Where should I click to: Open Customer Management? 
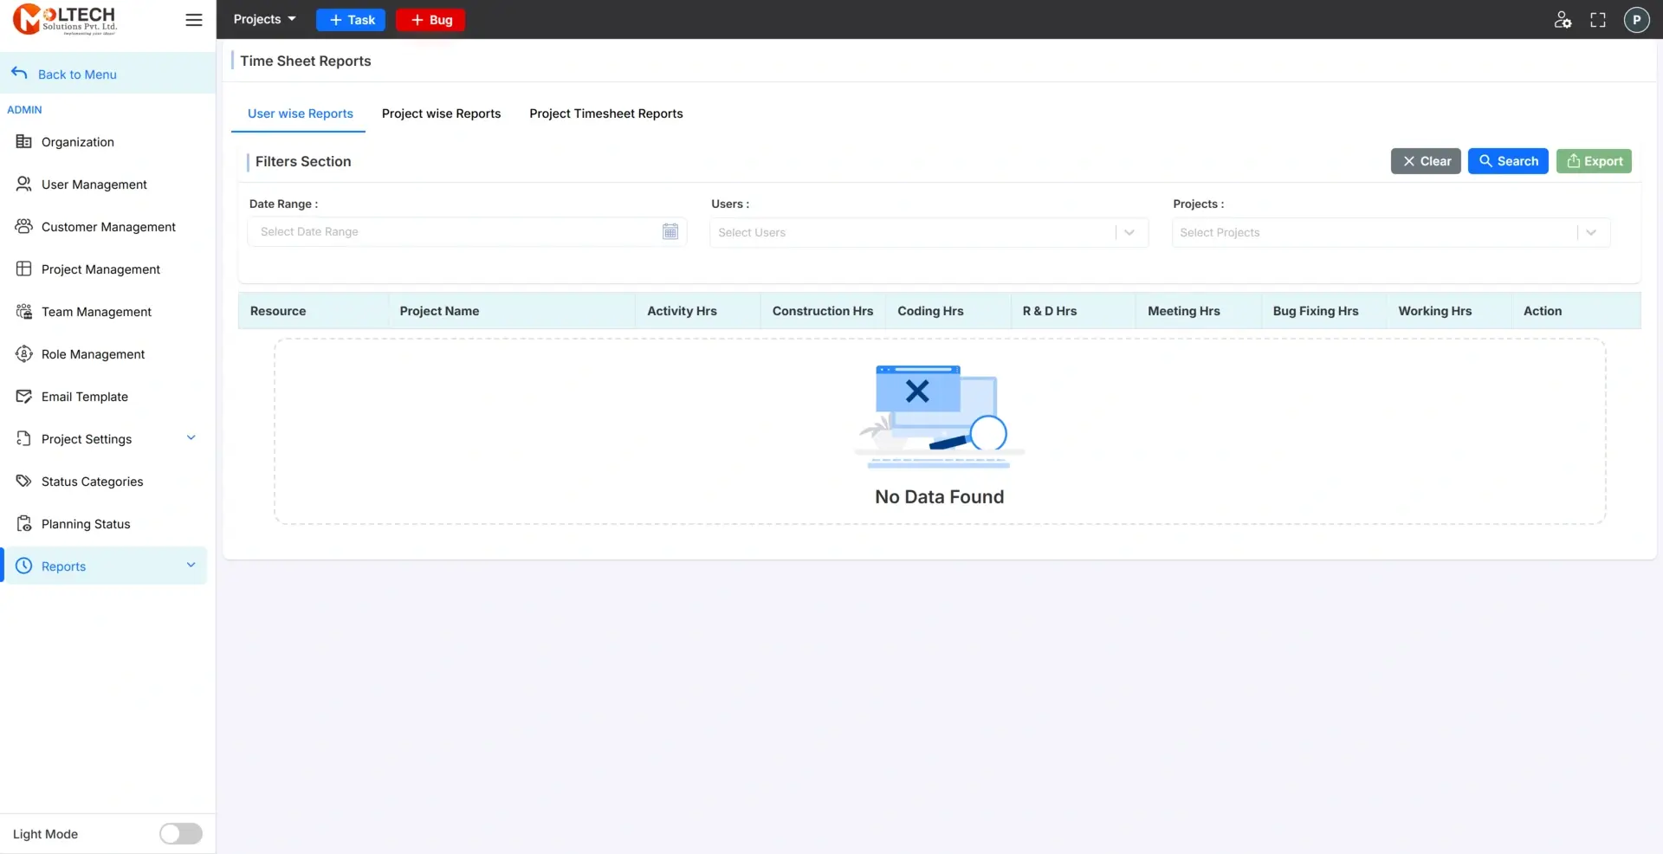coord(108,226)
